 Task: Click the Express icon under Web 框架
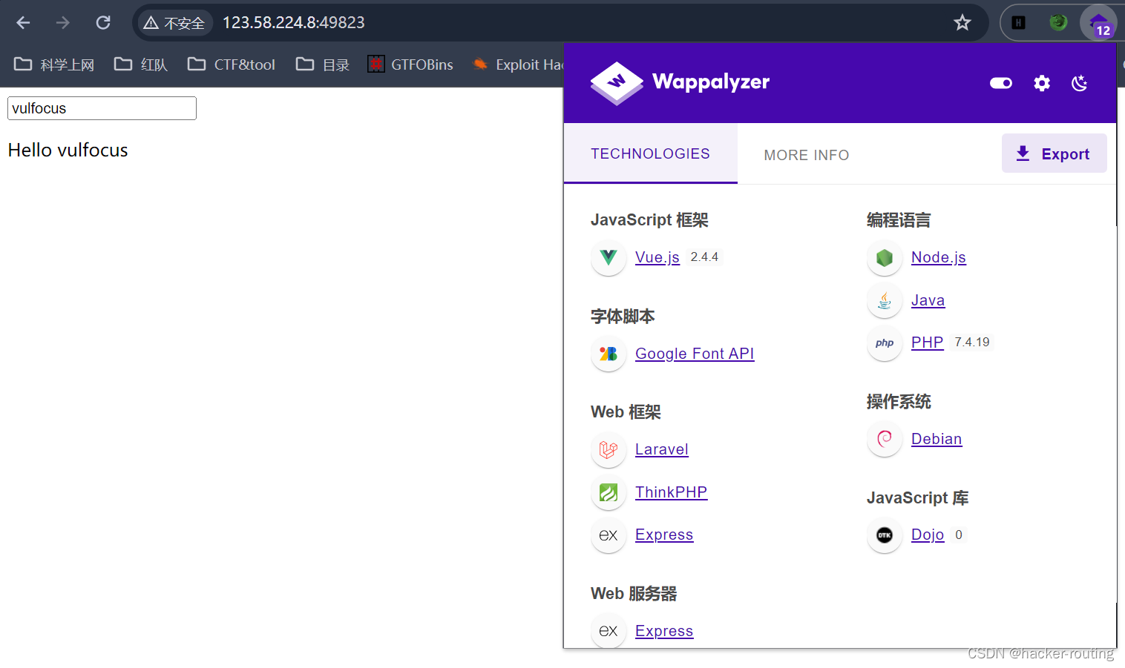point(609,535)
